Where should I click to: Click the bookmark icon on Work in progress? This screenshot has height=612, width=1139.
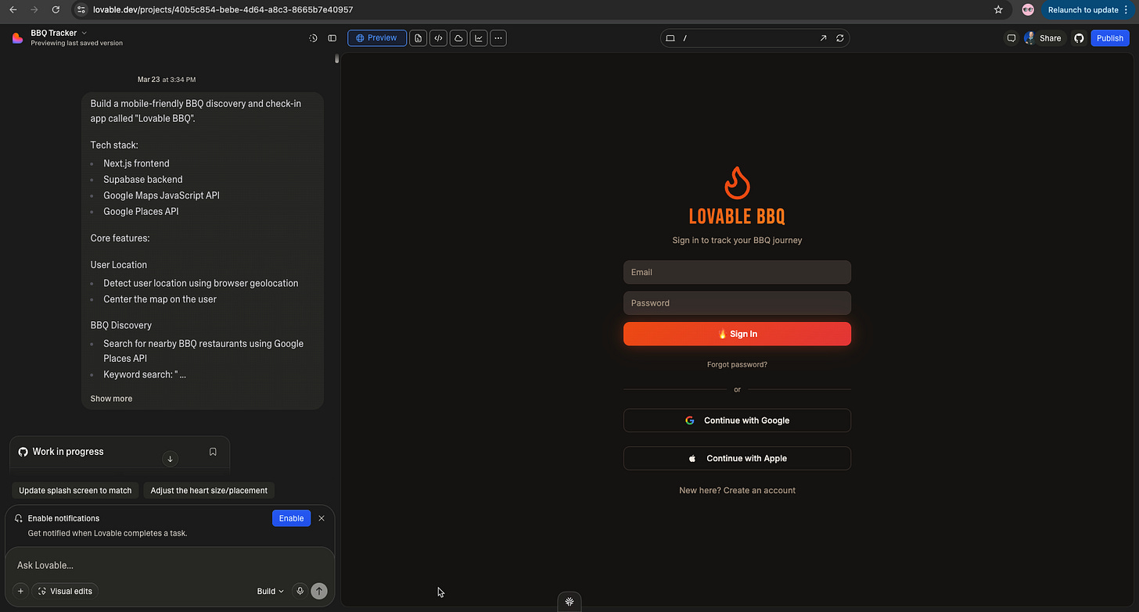tap(213, 452)
